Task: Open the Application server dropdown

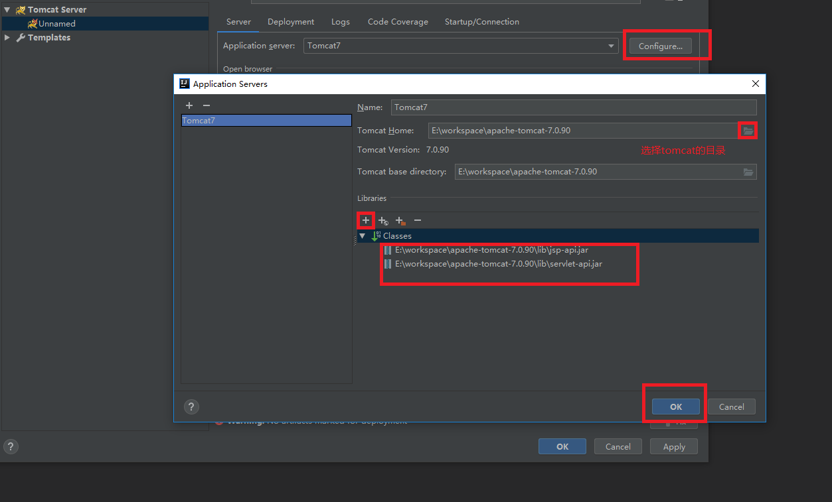Action: pyautogui.click(x=611, y=46)
